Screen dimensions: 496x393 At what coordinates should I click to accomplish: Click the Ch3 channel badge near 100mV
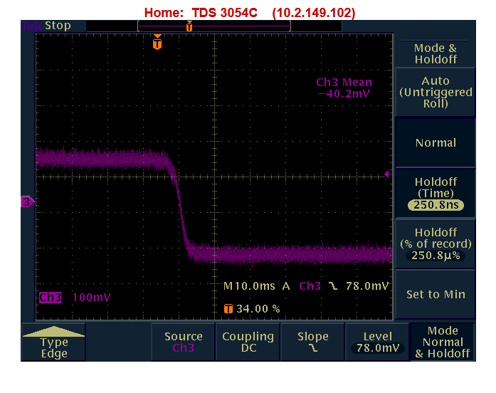click(51, 297)
